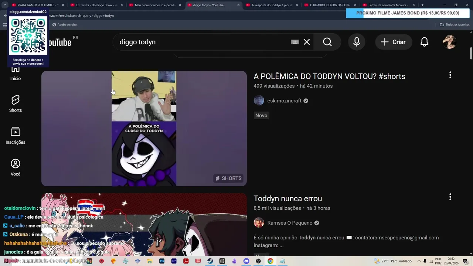Open Photoshop from the taskbar

[x=162, y=261]
